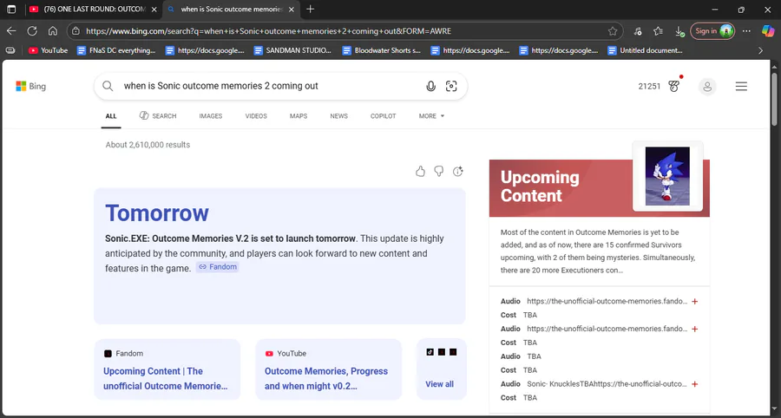Switch to the IMAGES search tab
The image size is (781, 418).
pos(210,116)
